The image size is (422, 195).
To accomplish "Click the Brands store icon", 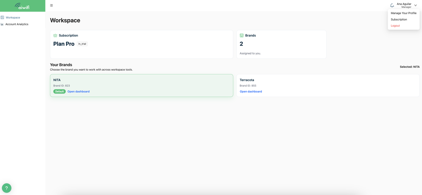I will [242, 35].
